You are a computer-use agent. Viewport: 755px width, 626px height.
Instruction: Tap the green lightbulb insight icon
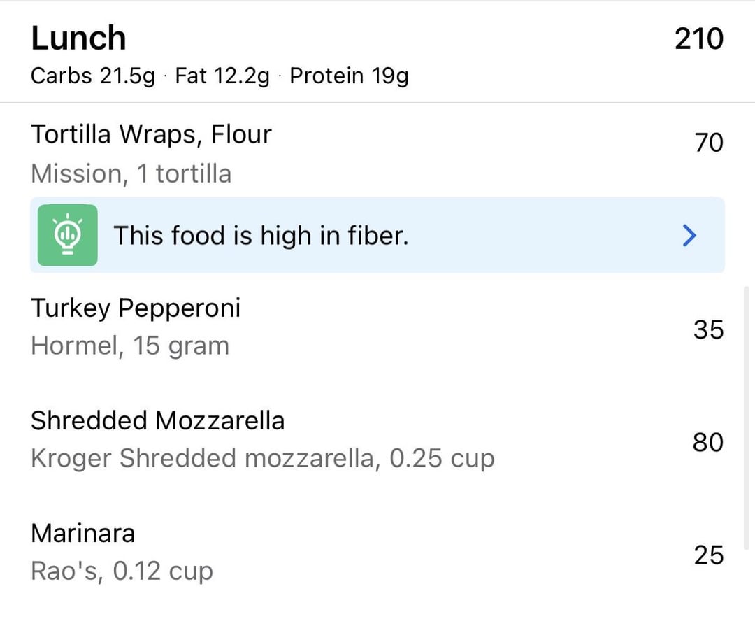(67, 235)
